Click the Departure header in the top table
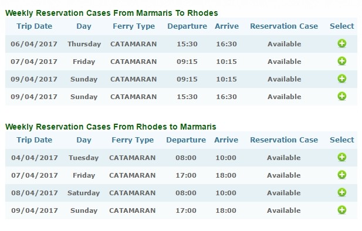 point(187,26)
